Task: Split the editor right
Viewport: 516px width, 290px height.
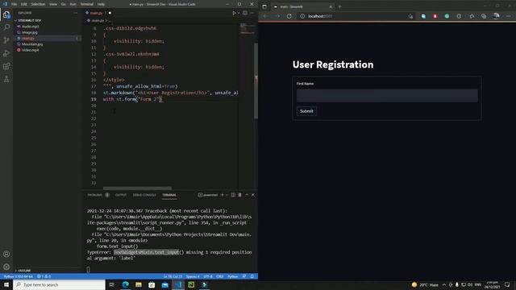Action: coord(245,13)
